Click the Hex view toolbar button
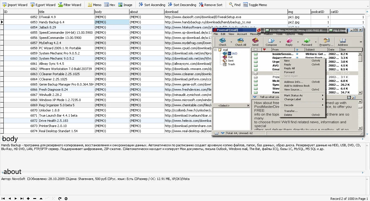 (x=110, y=5)
